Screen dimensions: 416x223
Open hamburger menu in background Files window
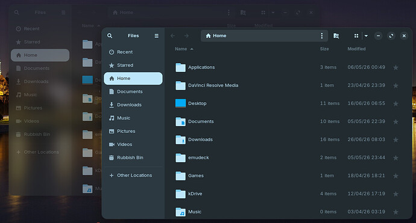pyautogui.click(x=63, y=13)
